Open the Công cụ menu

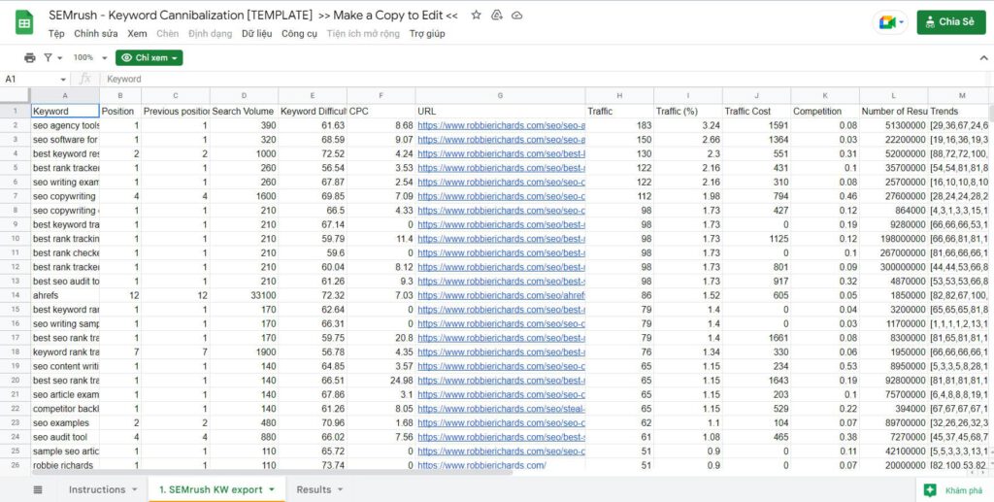pos(299,34)
